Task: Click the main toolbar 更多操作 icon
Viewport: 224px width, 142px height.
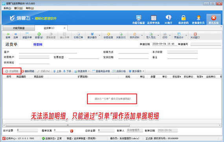Action: pos(92,35)
